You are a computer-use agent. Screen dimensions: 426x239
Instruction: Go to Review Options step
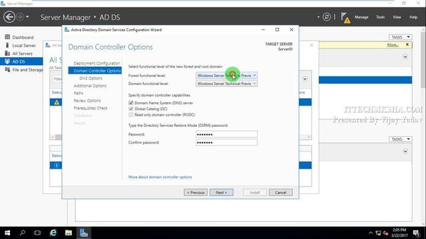(87, 100)
